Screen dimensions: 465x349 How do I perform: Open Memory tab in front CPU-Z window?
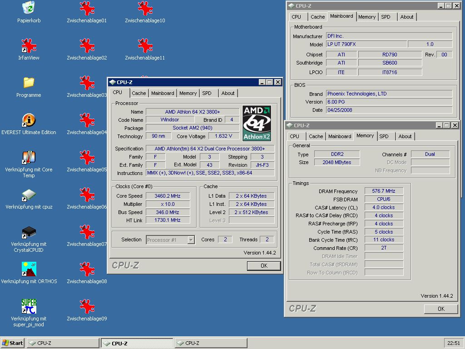pos(188,93)
